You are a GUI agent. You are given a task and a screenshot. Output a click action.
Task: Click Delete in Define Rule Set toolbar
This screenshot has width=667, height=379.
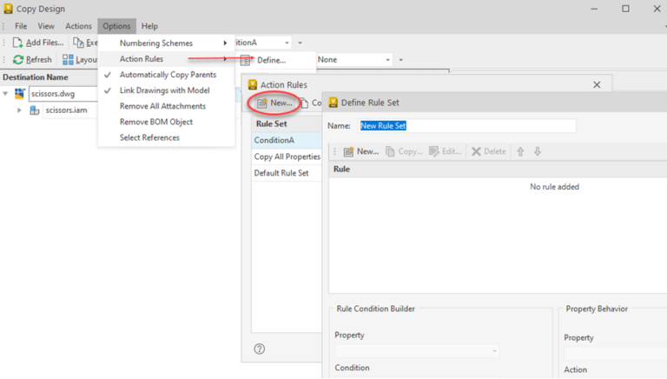pos(489,151)
